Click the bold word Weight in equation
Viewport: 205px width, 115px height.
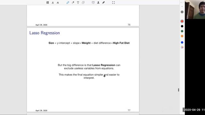point(86,43)
